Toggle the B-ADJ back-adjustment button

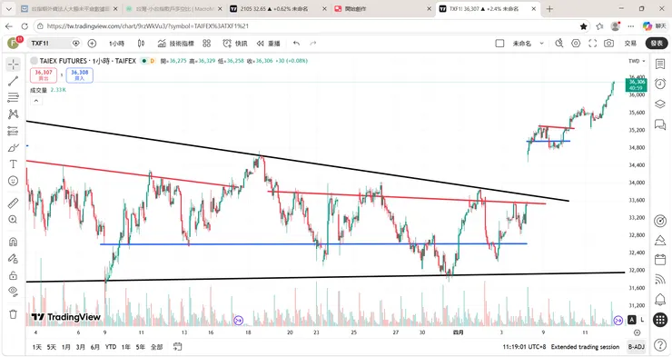[636, 347]
